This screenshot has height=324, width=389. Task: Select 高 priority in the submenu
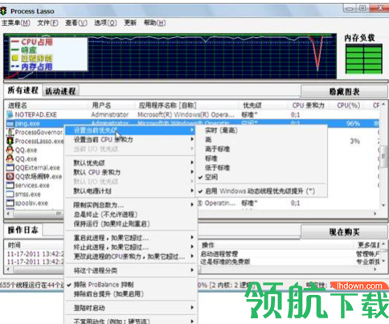click(x=208, y=140)
